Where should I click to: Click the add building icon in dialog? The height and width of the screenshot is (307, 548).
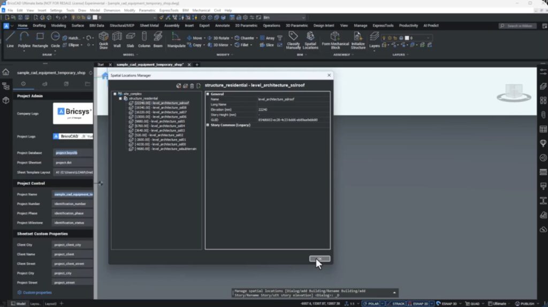tap(185, 86)
